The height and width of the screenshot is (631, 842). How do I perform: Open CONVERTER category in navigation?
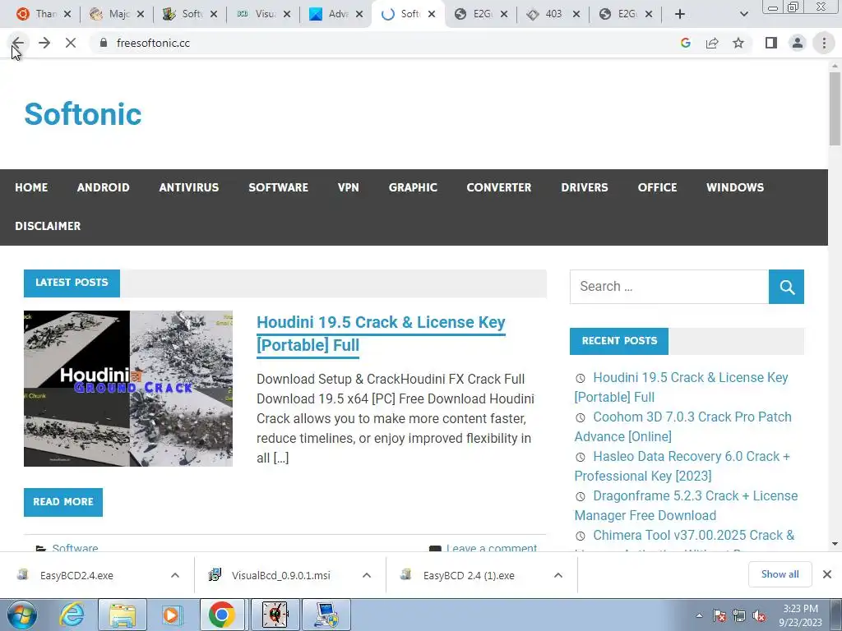click(499, 187)
